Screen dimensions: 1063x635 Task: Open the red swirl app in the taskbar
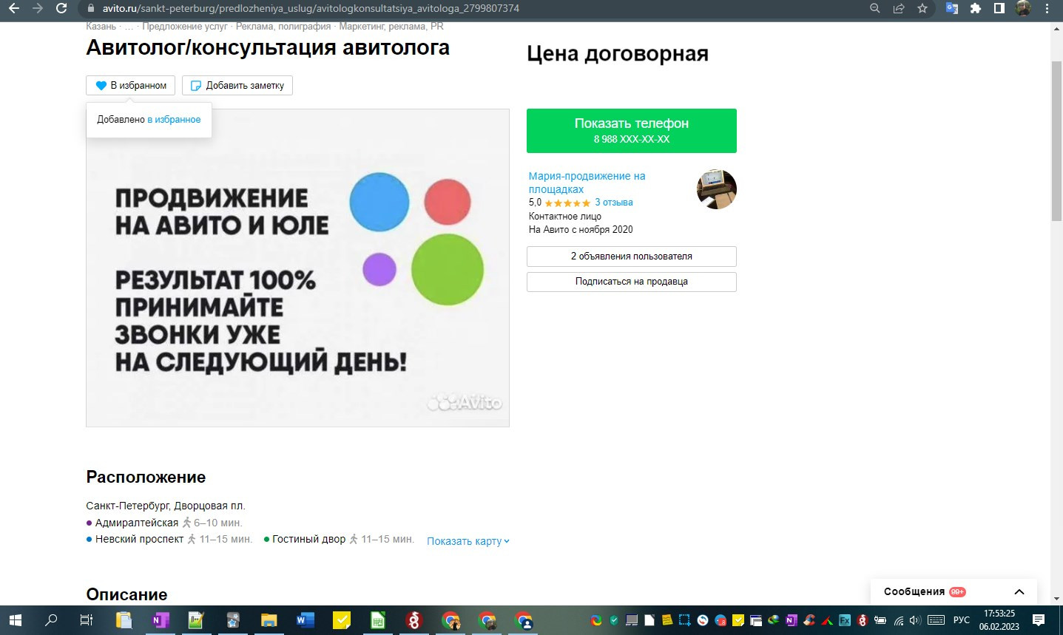(x=414, y=620)
